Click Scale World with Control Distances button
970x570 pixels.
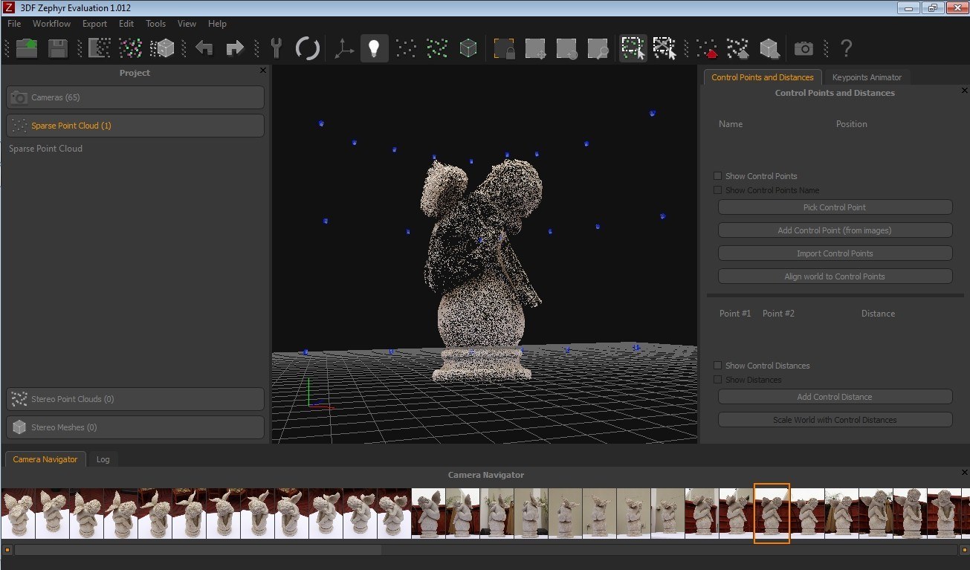(835, 420)
